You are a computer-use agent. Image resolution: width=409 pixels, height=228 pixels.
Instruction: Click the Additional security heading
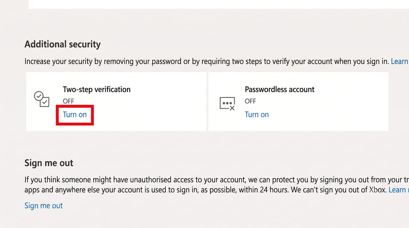(63, 44)
